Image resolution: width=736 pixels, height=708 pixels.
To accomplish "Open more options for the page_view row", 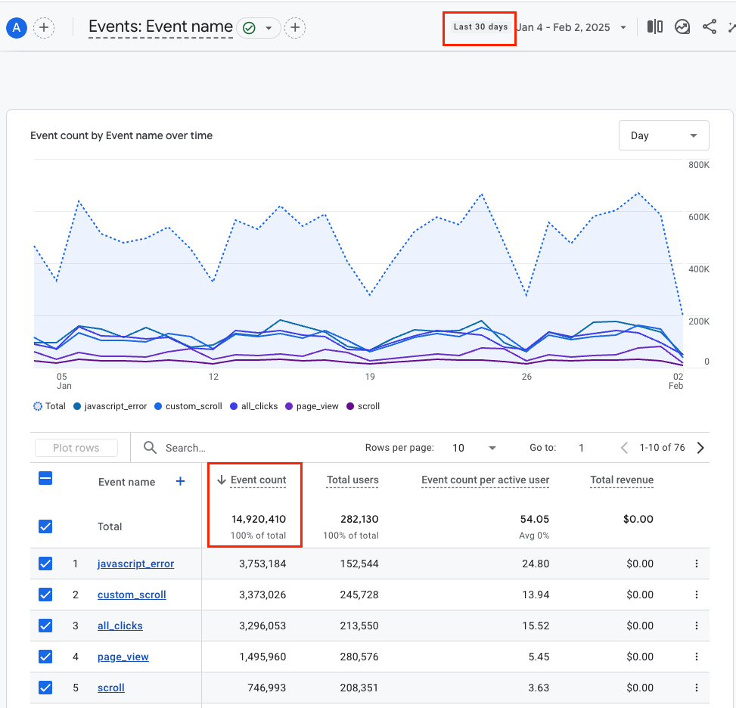I will pos(696,657).
